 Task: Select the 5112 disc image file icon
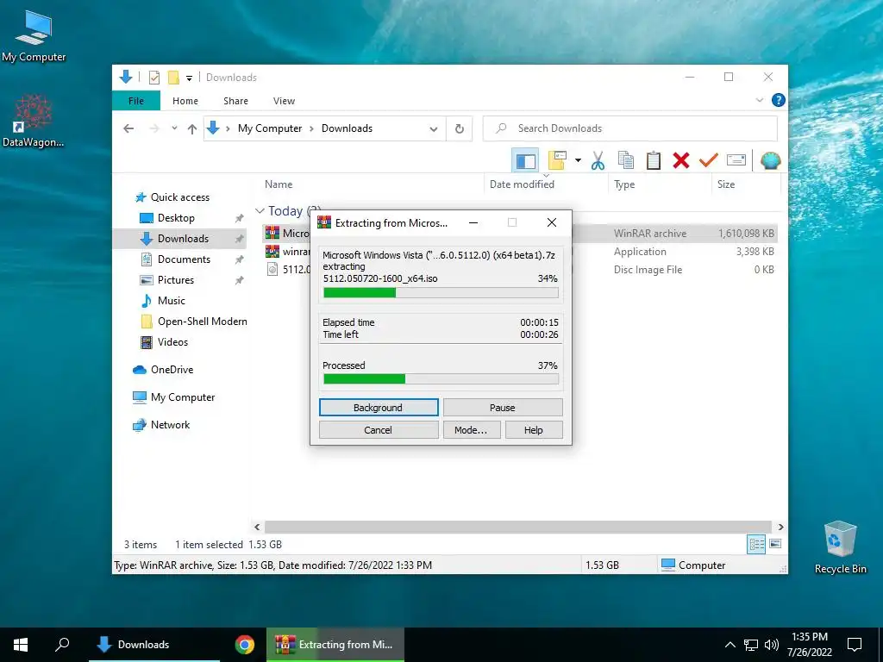pos(272,270)
